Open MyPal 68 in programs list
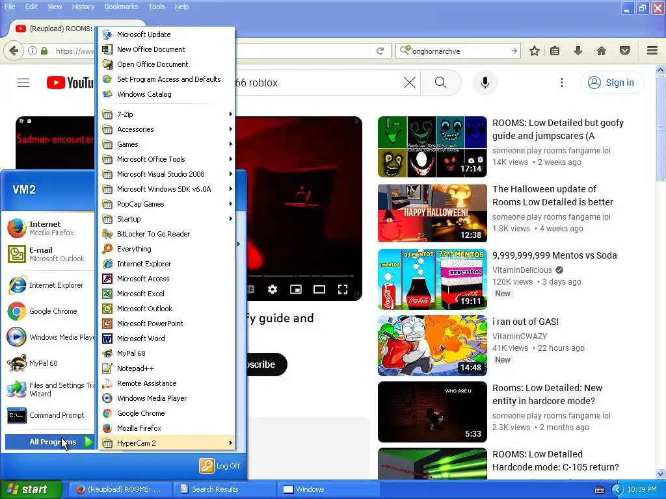The width and height of the screenshot is (666, 499). point(166,353)
